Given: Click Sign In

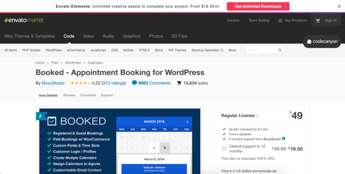Looking at the screenshot, I should click(331, 20).
